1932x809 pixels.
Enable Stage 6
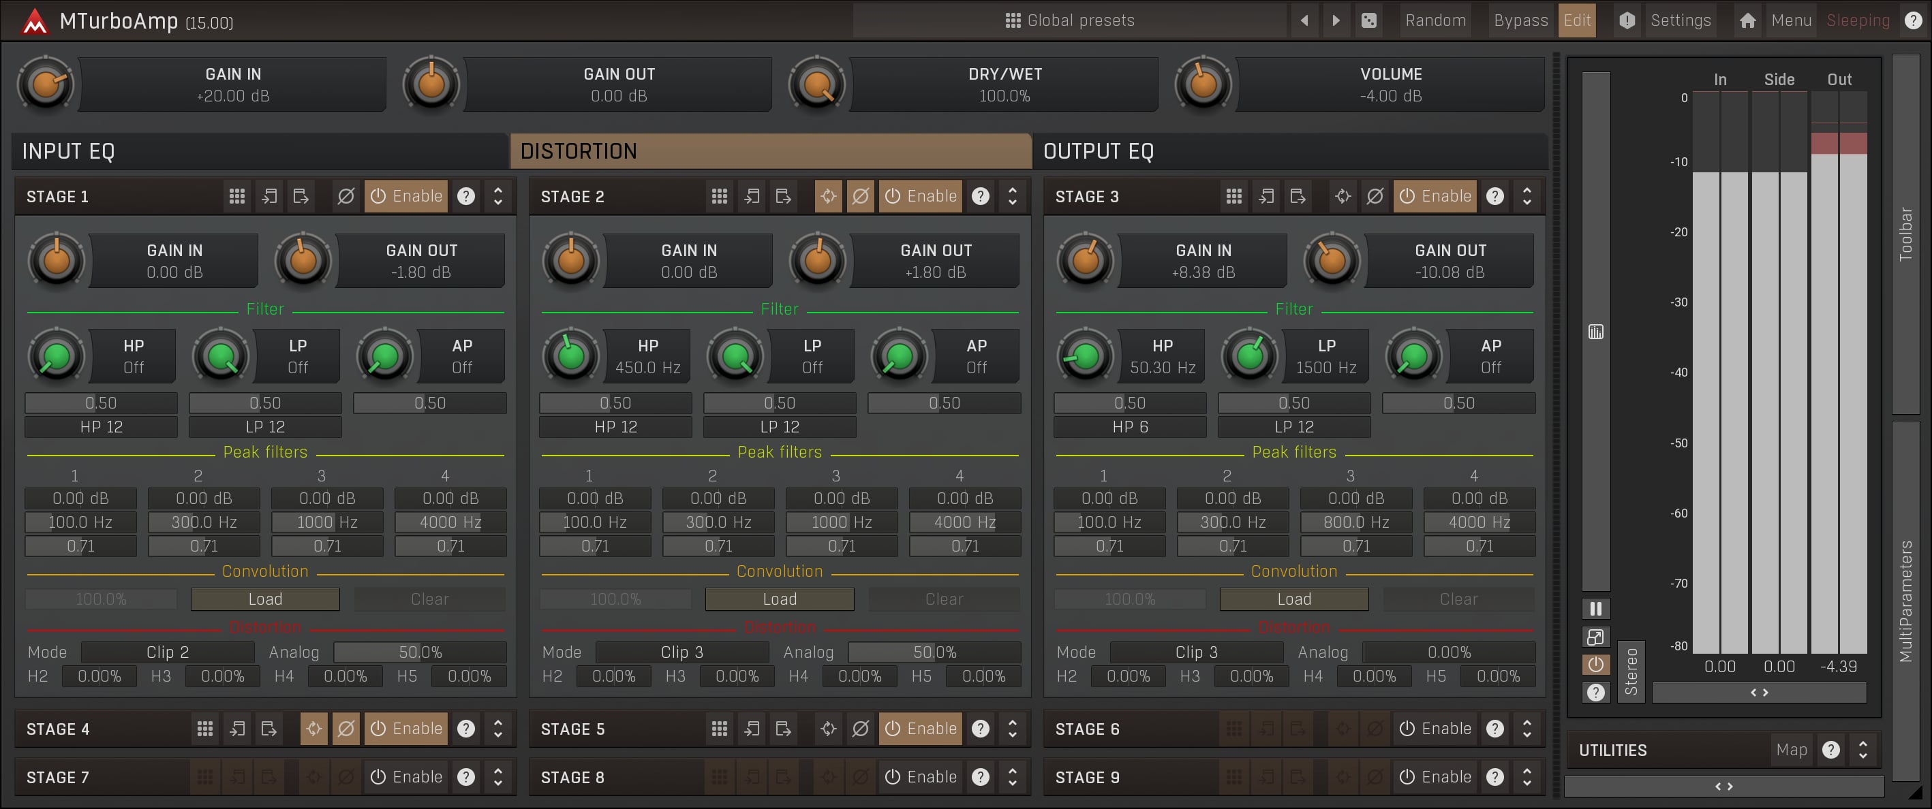(x=1435, y=729)
